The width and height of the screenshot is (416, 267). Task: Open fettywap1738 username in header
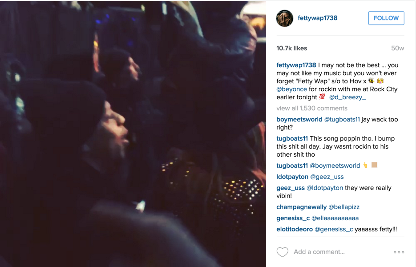pos(318,18)
